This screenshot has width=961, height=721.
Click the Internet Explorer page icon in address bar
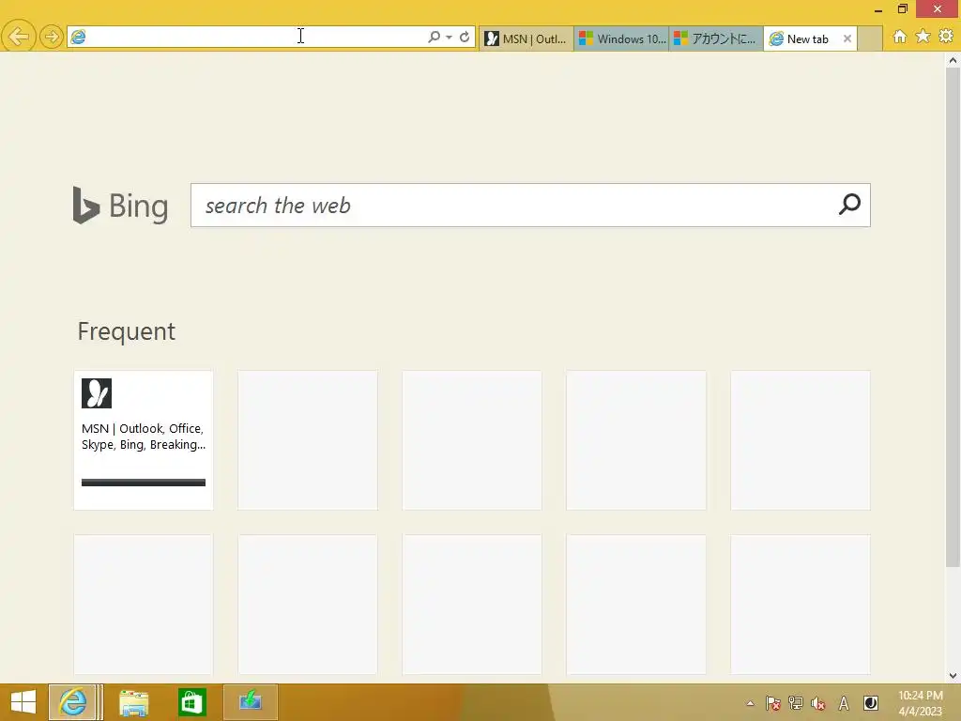tap(79, 37)
